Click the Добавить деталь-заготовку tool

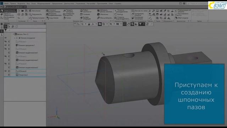click(x=105, y=11)
